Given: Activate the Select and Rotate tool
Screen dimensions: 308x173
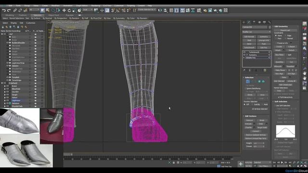Looking at the screenshot, I should pos(69,11).
